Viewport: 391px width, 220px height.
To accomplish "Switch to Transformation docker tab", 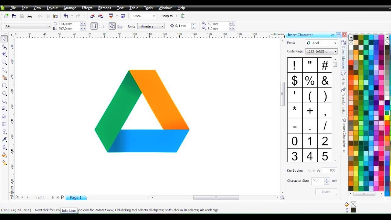I will [x=343, y=102].
